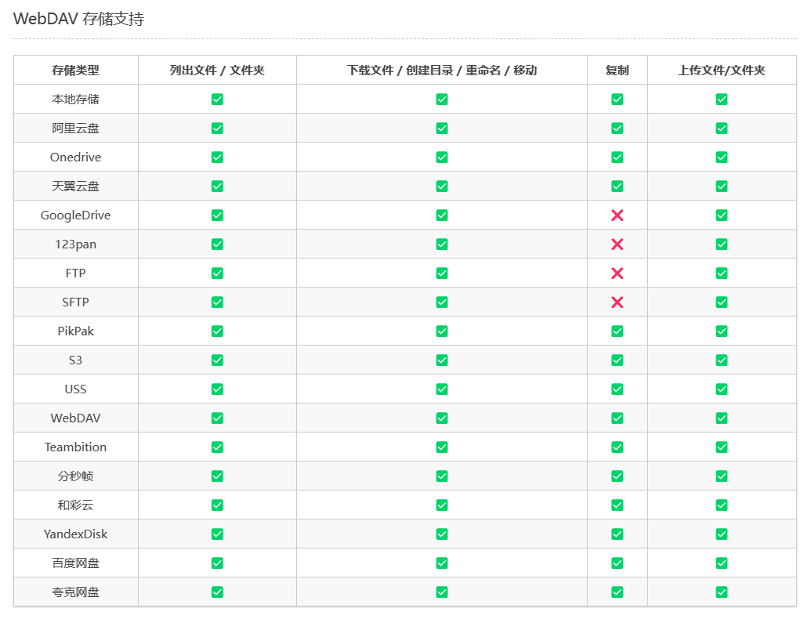
Task: Click 百度网盘 check mark in 复制 column
Action: 617,563
